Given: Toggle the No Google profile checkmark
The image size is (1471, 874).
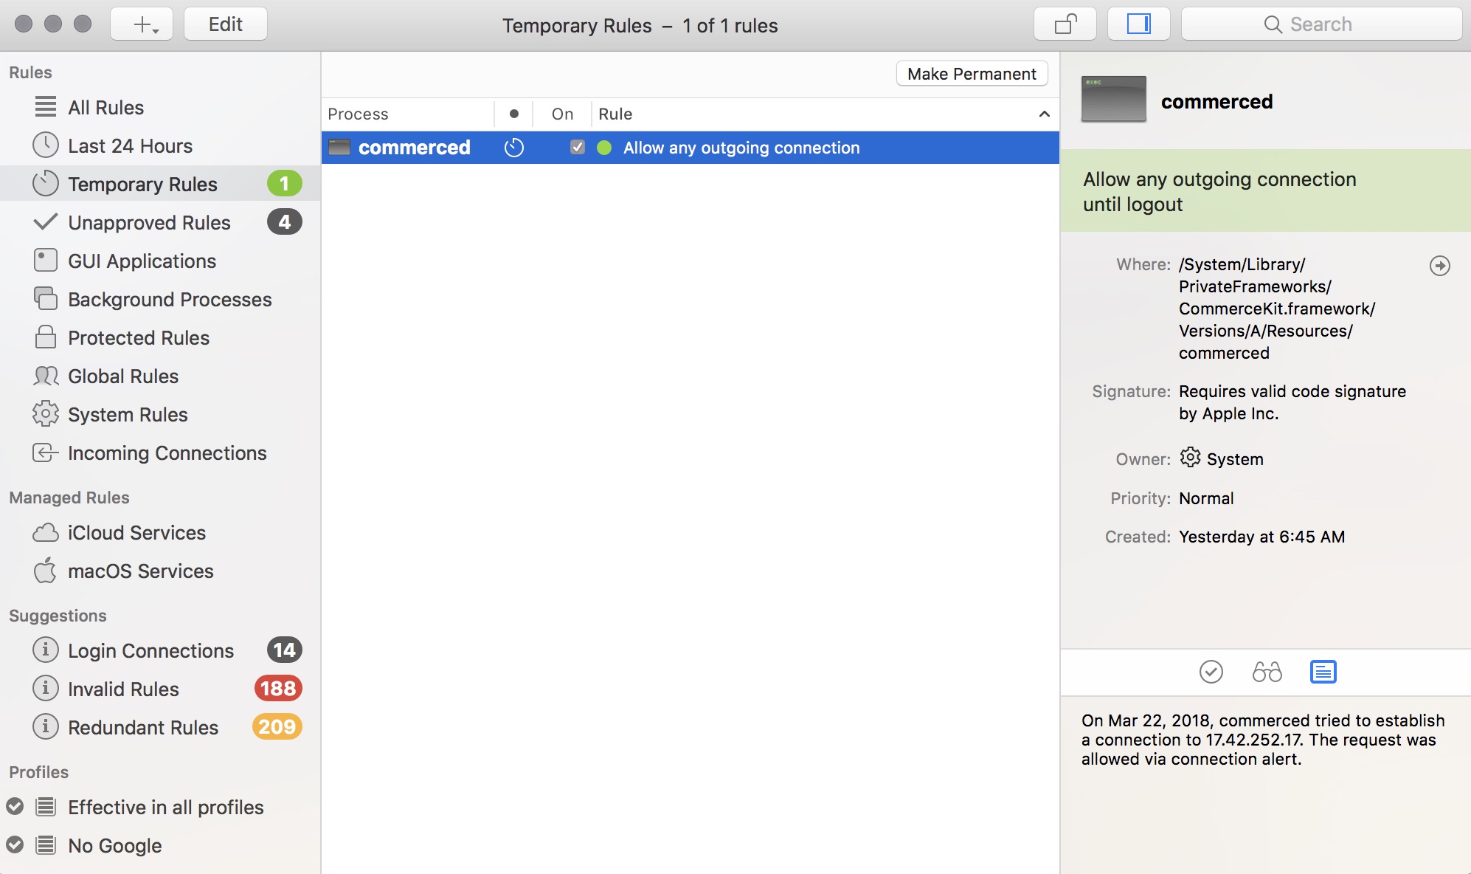Looking at the screenshot, I should coord(15,844).
